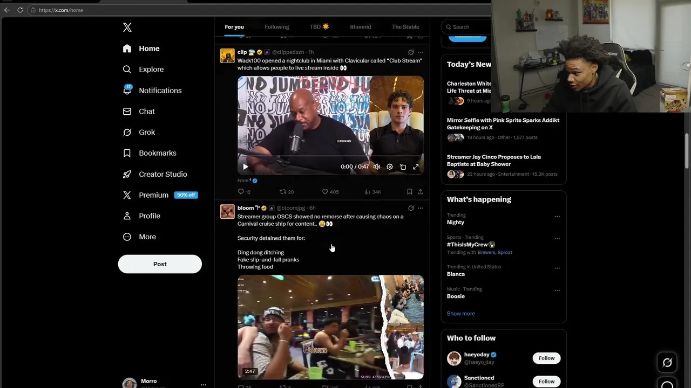Mute the Wack100 video audio

pos(377,167)
